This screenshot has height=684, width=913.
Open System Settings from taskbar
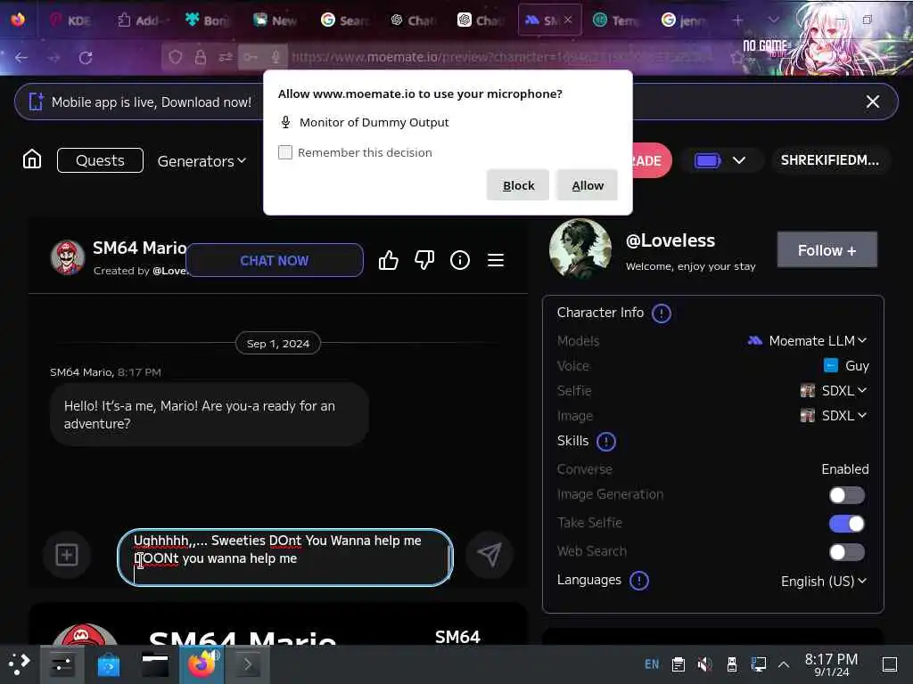(x=62, y=664)
